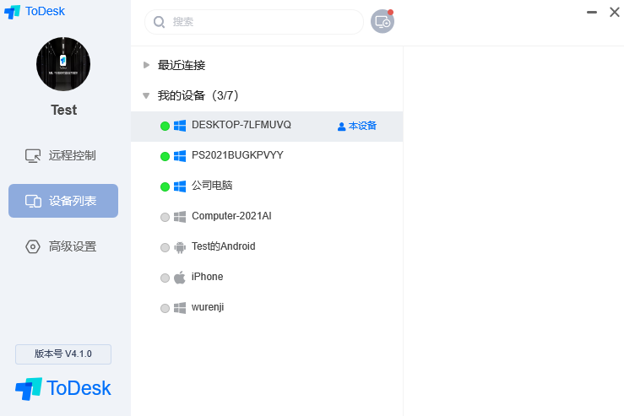Click the magnifier icon in search box
Image resolution: width=624 pixels, height=416 pixels.
[x=160, y=22]
